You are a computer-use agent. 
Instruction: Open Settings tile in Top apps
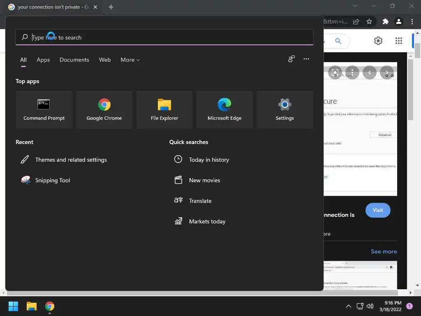[285, 109]
